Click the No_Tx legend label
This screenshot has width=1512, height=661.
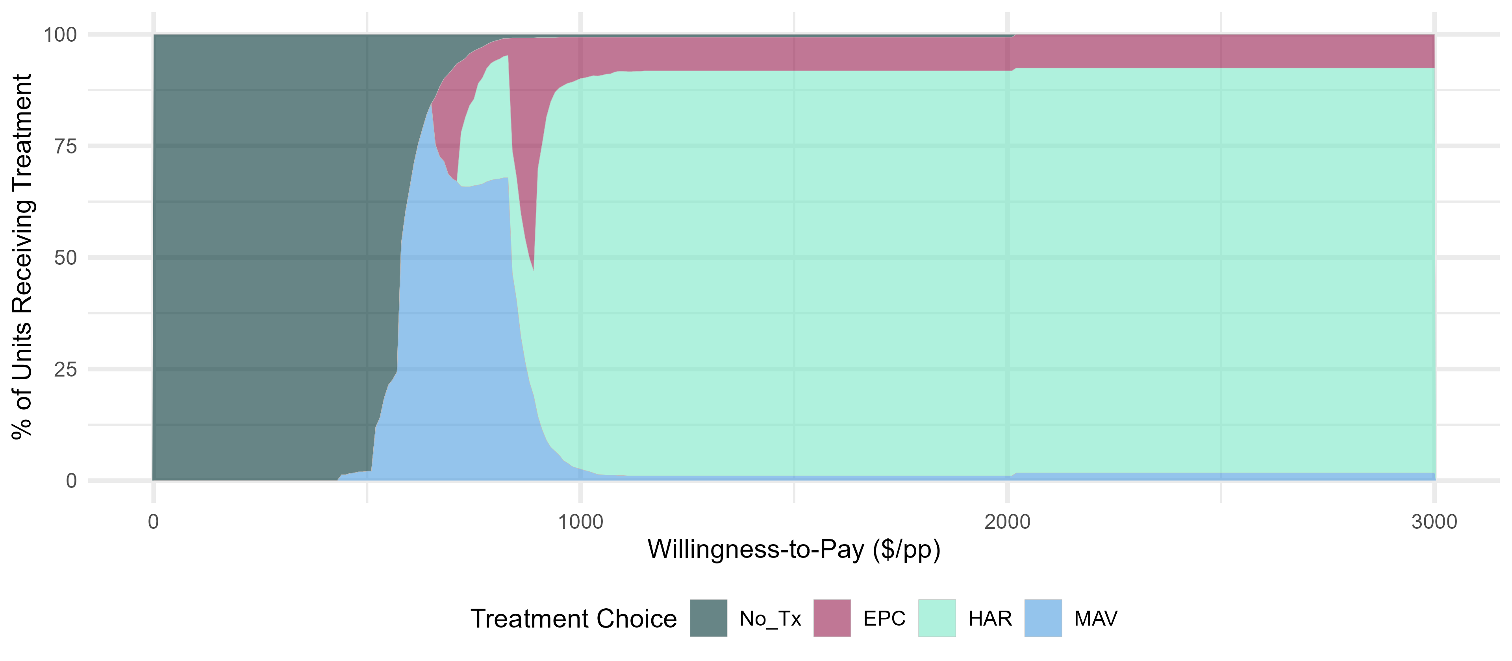(770, 619)
